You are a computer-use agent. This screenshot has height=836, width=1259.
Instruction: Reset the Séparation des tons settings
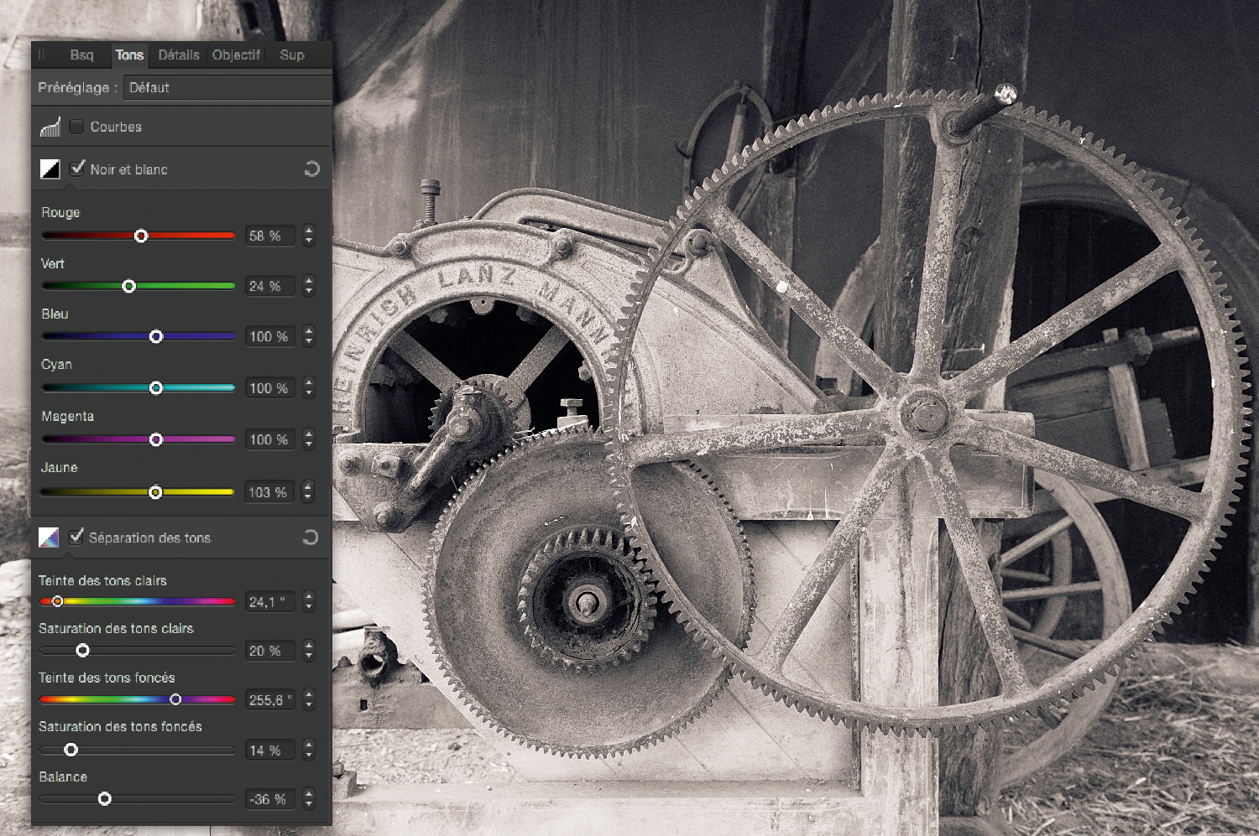[311, 537]
